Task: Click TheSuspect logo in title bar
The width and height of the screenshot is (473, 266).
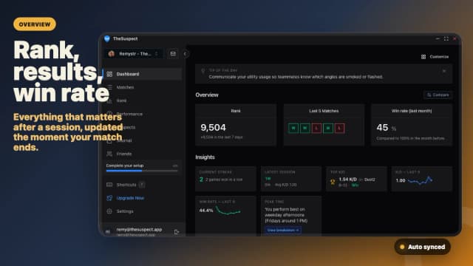Action: (x=106, y=38)
